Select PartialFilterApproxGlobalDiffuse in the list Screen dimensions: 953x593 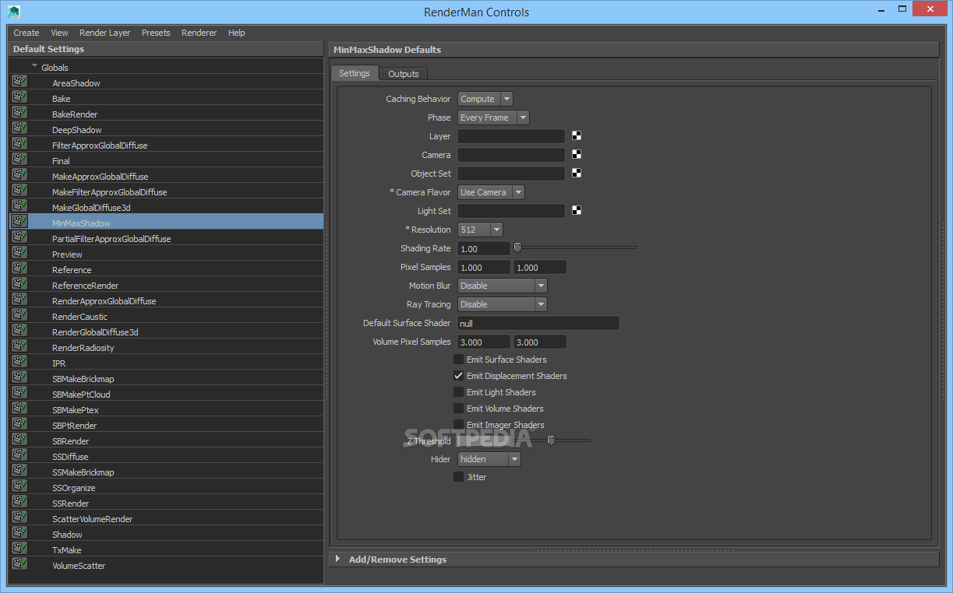click(111, 239)
